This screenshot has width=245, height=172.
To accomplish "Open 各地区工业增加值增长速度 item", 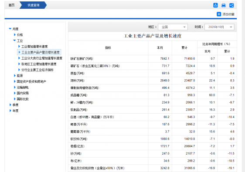I will coord(39,64).
